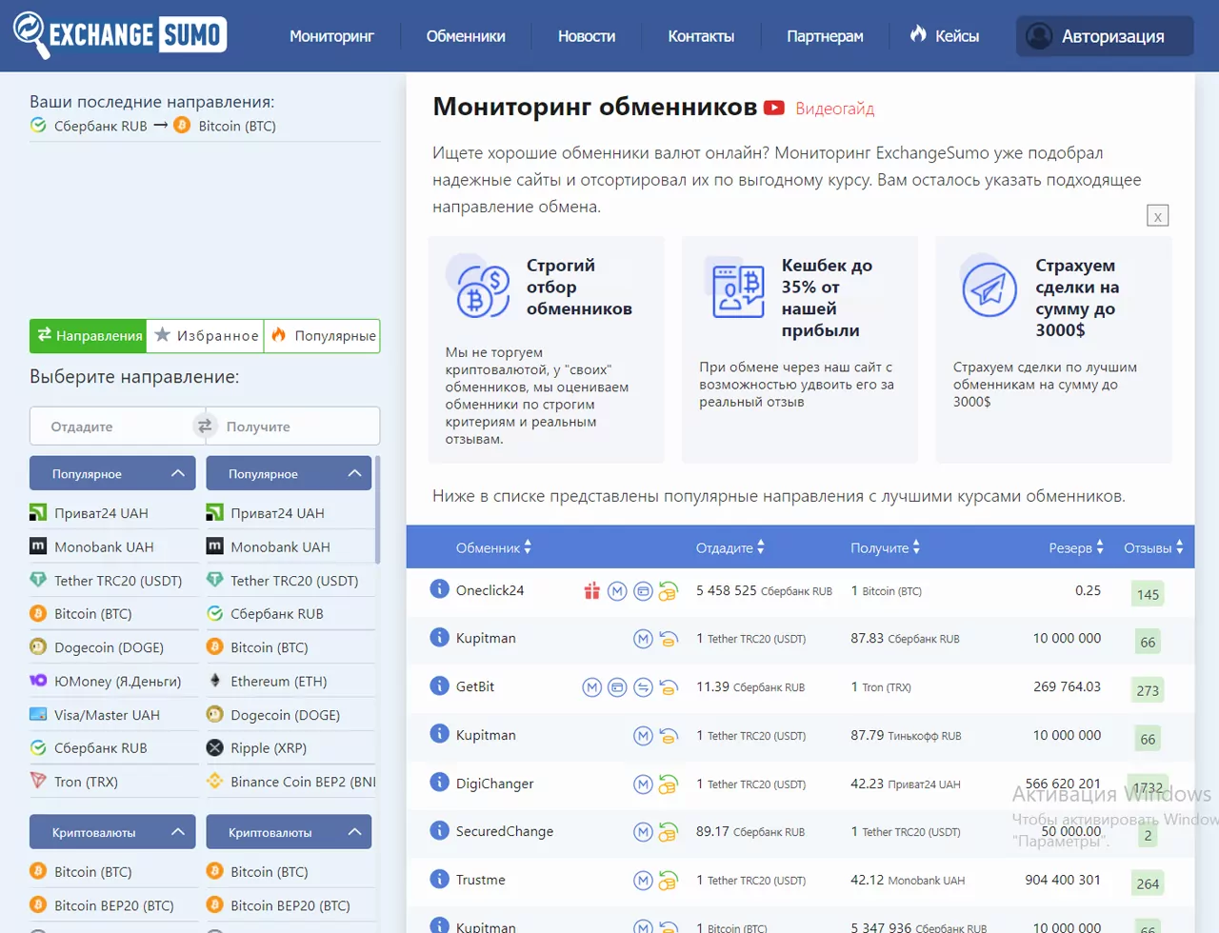Screen dimensions: 1219x933
Task: Open the Oneclick24 exchanger link
Action: tap(490, 590)
